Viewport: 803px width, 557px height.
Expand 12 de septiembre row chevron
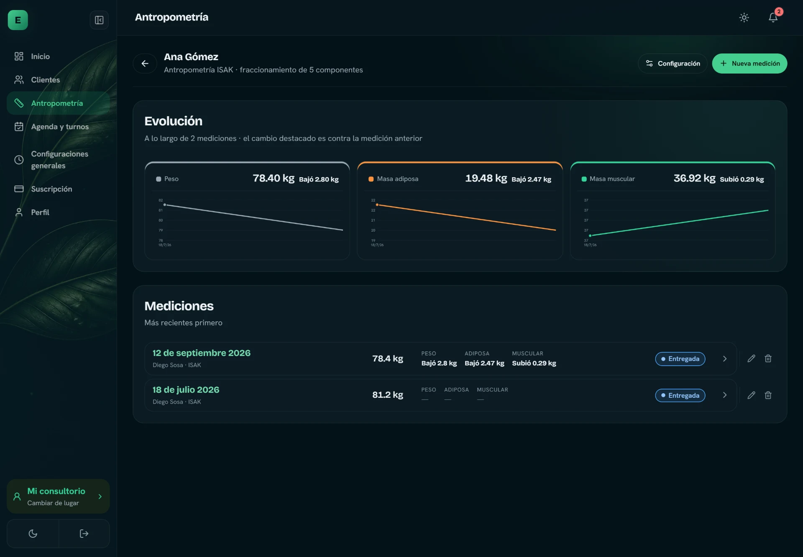pos(725,359)
